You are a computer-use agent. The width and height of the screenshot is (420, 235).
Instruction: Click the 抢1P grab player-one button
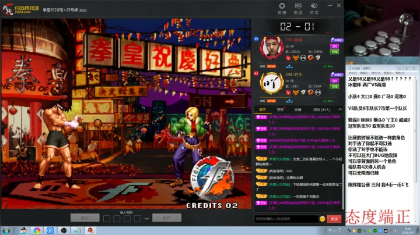(85, 218)
